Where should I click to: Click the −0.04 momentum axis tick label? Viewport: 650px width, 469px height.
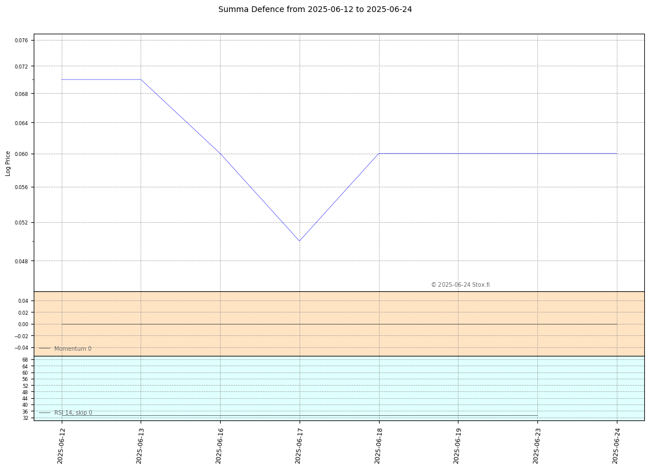(x=22, y=347)
